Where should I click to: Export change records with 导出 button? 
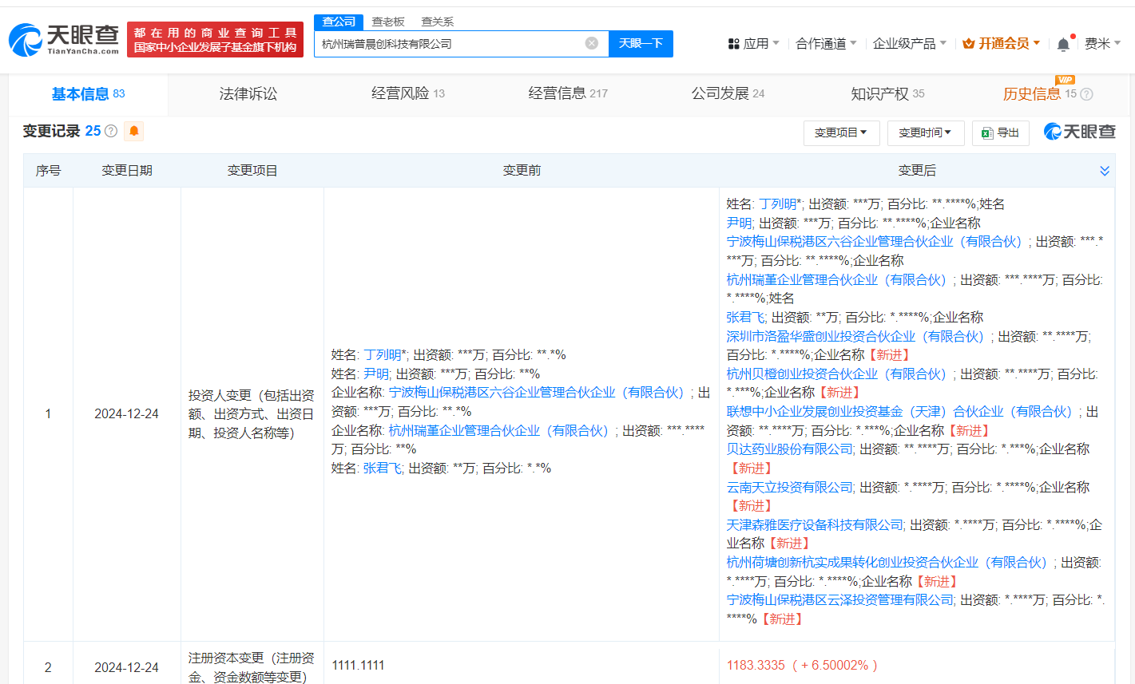(1001, 132)
